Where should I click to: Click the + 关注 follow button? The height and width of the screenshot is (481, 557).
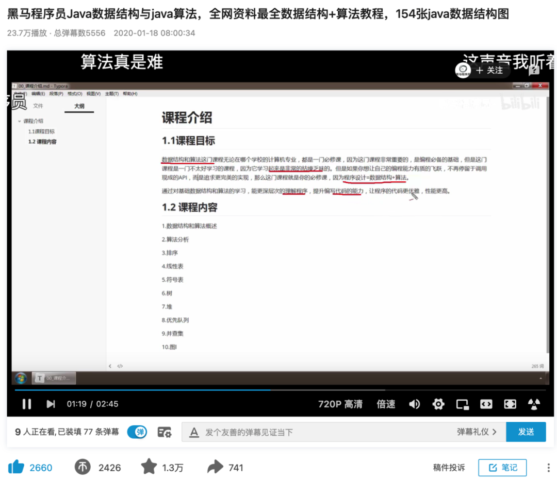point(489,71)
